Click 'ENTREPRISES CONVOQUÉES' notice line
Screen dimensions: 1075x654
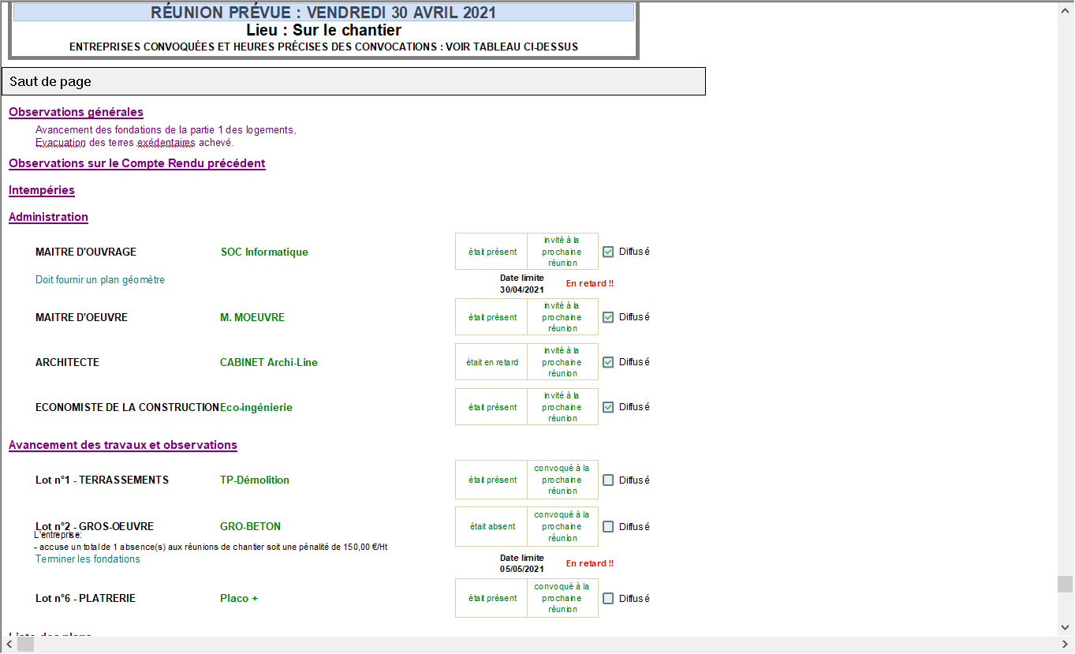(323, 47)
